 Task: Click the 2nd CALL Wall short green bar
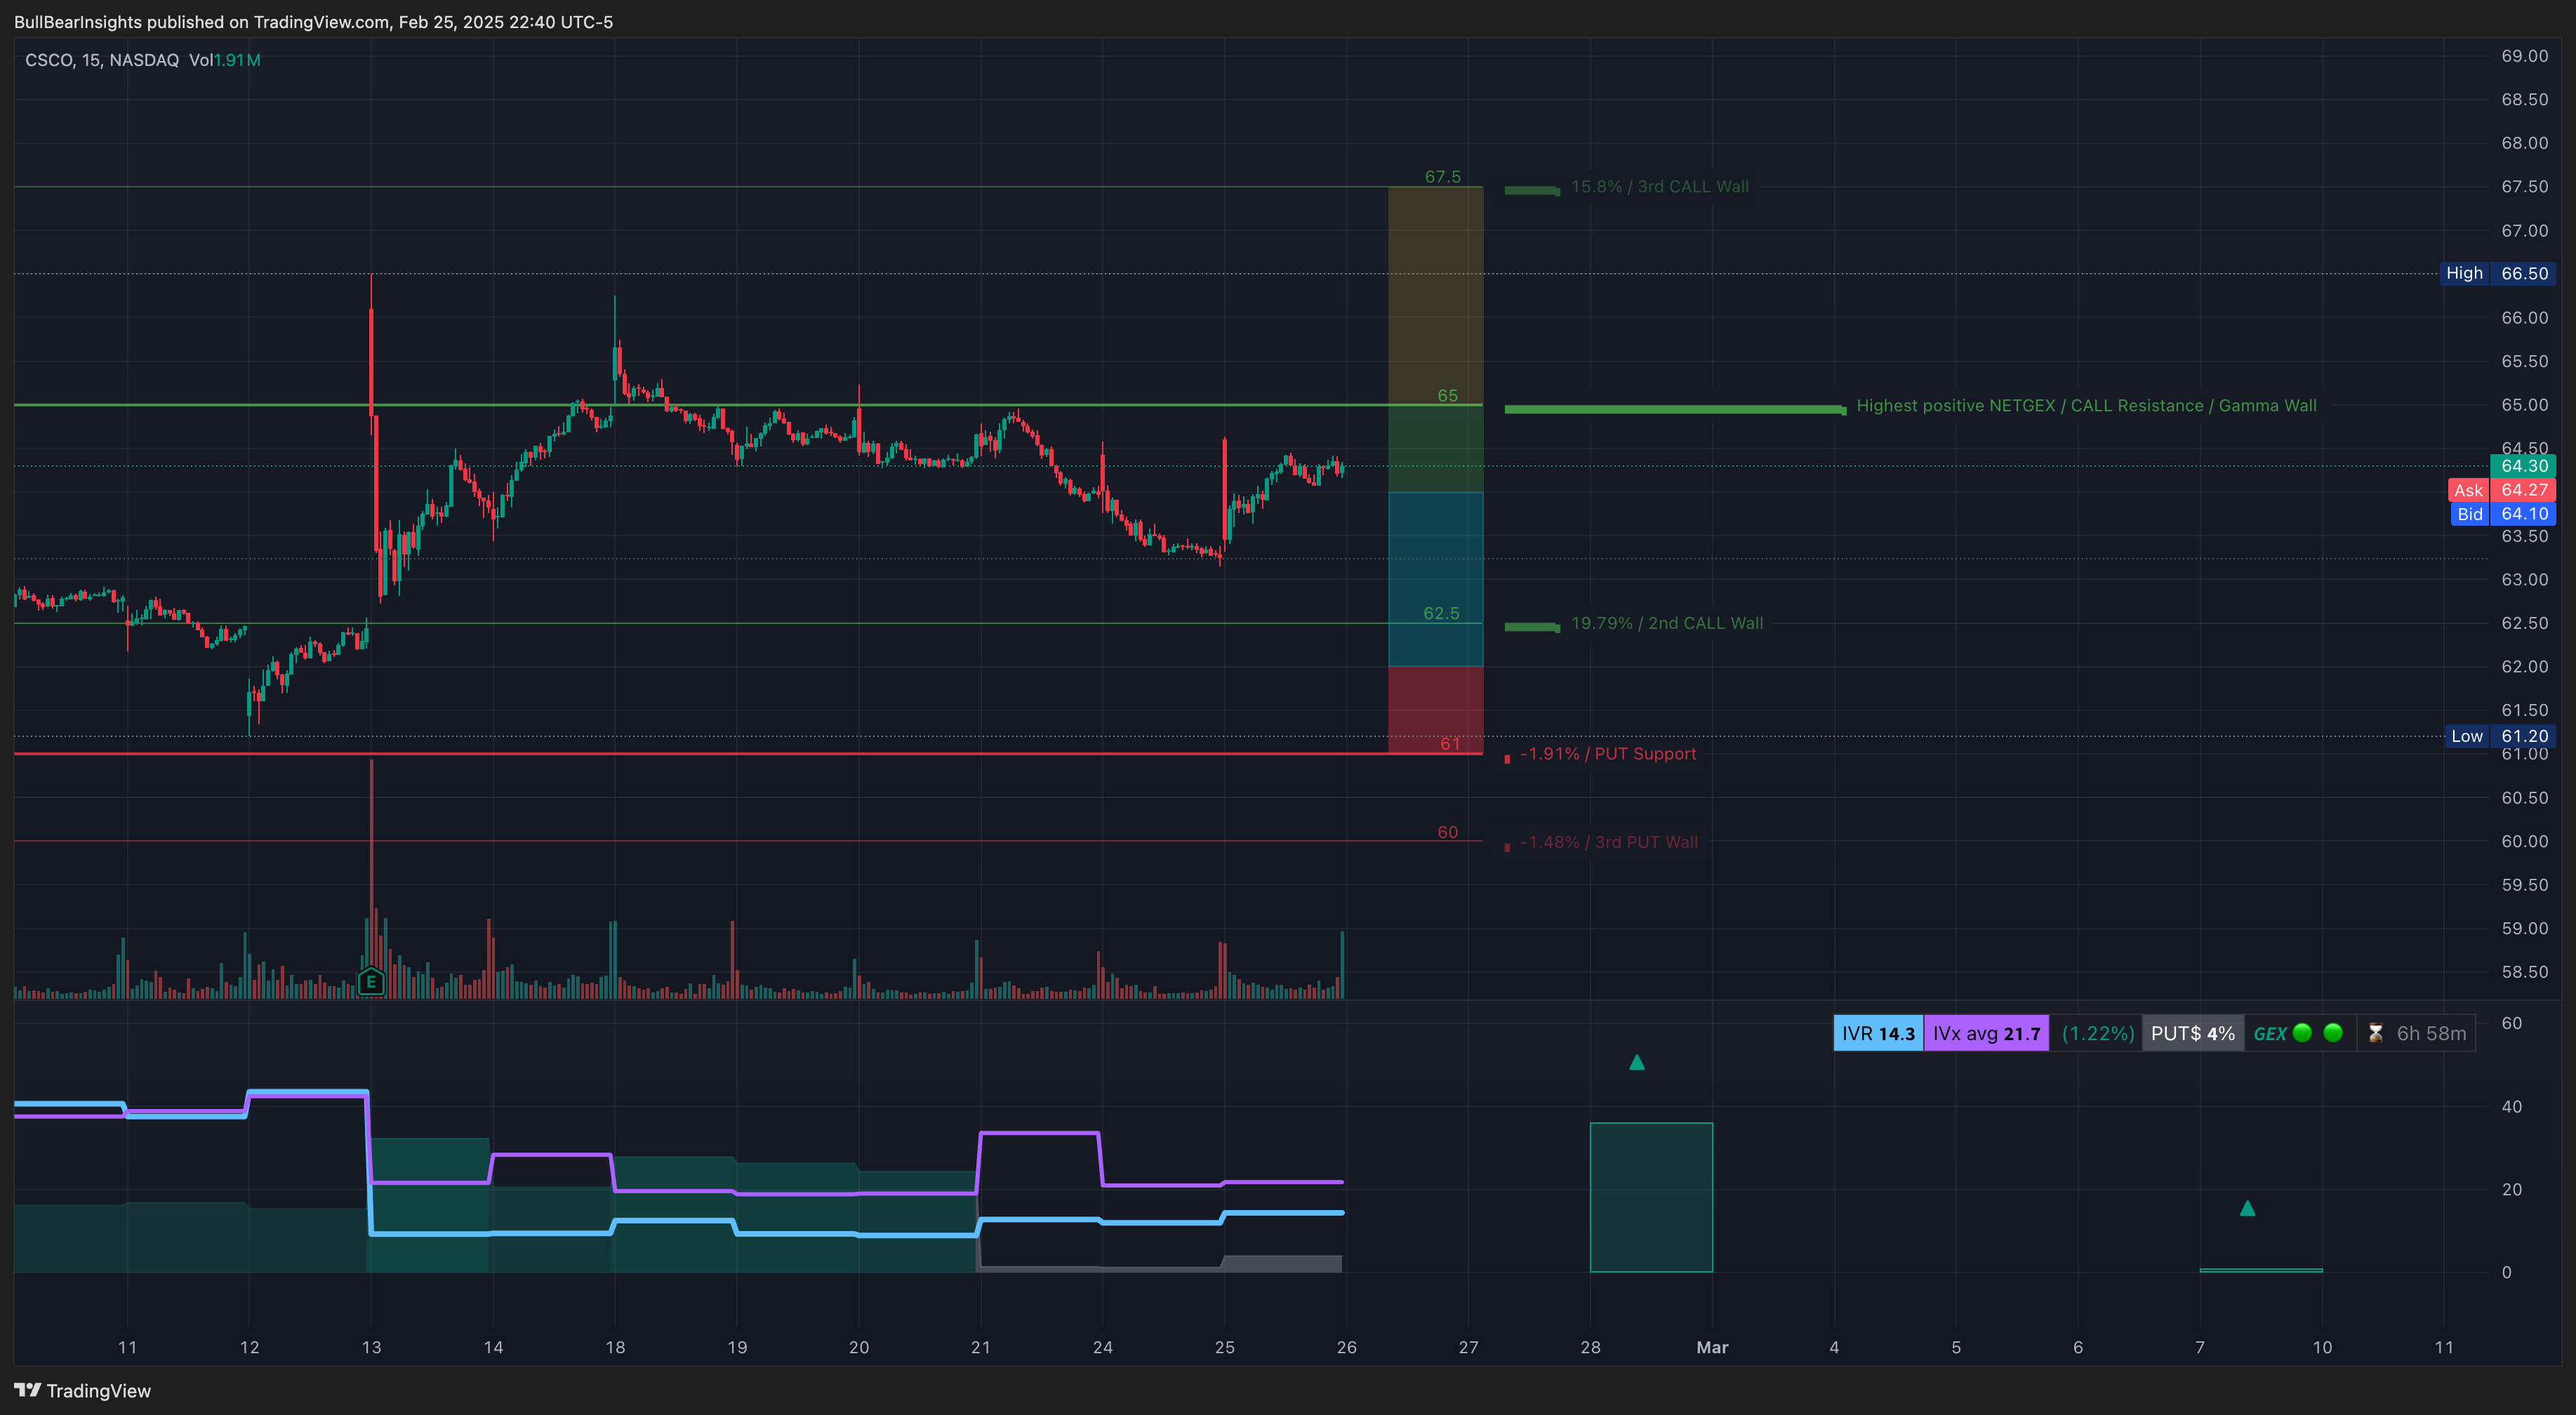click(x=1532, y=627)
